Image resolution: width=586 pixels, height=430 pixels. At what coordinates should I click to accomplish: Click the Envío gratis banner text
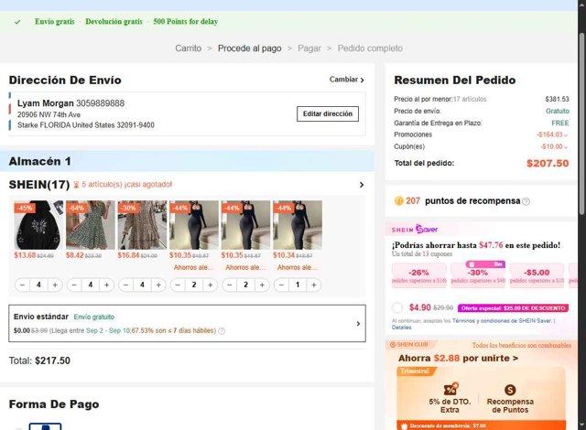pos(55,22)
